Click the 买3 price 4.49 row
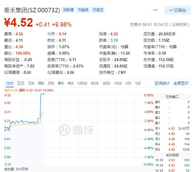The image size is (194, 172). [x=172, y=139]
